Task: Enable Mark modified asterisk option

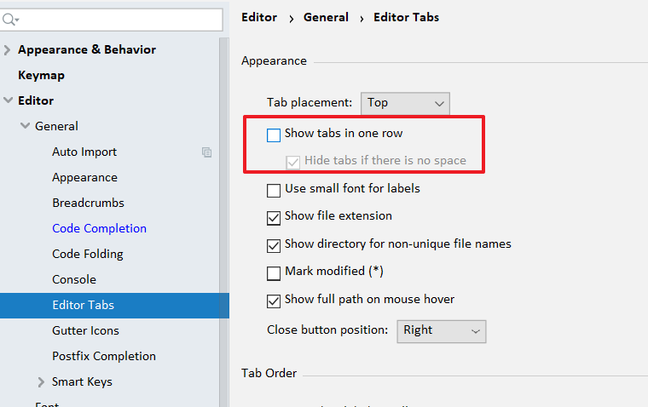Action: [274, 273]
